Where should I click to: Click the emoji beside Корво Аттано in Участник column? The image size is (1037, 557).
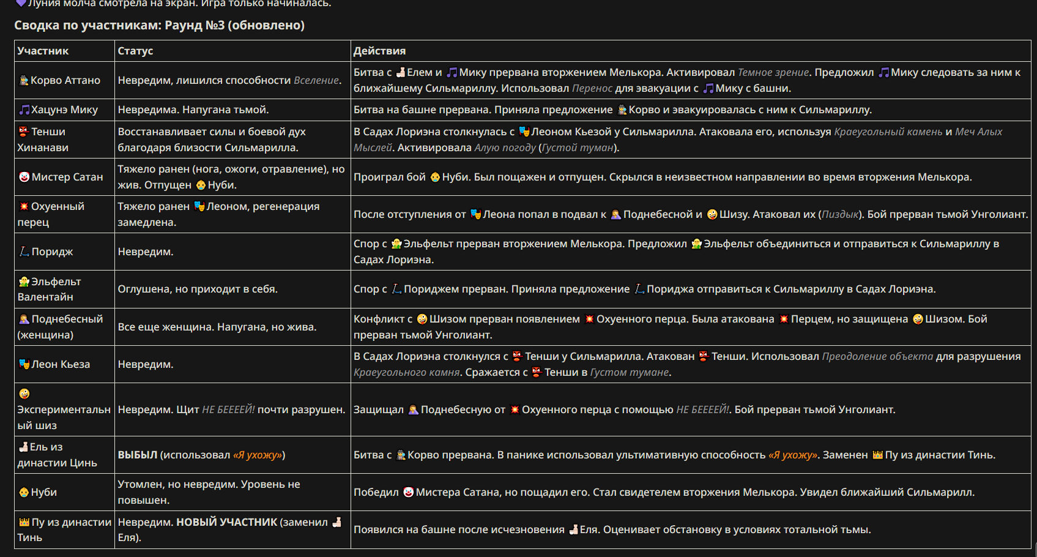(x=24, y=80)
